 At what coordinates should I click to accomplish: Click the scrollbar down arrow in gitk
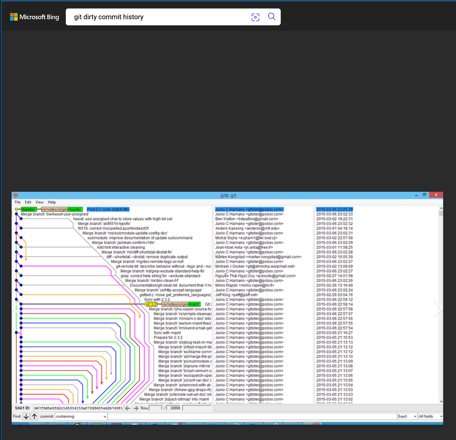coord(441,402)
